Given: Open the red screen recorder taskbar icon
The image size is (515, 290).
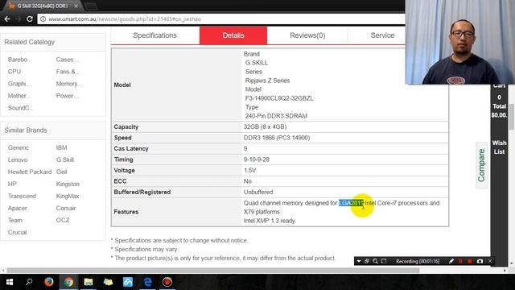Looking at the screenshot, I should (x=167, y=282).
